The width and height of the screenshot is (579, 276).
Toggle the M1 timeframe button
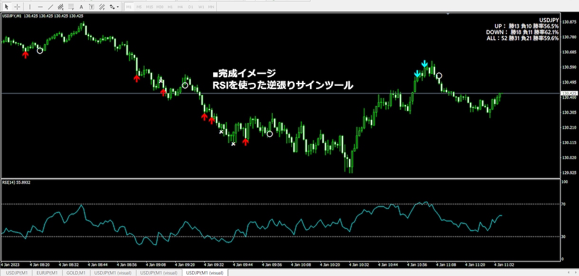(x=129, y=7)
